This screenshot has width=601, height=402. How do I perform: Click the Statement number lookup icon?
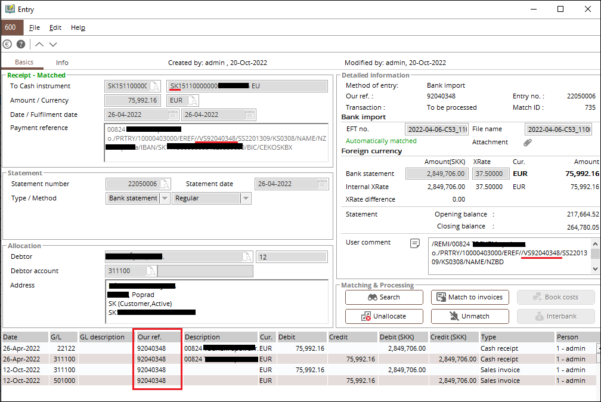pyautogui.click(x=165, y=184)
